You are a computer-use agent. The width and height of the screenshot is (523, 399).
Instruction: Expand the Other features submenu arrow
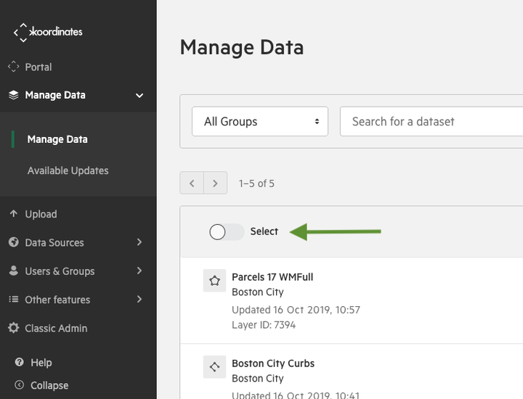pyautogui.click(x=139, y=300)
